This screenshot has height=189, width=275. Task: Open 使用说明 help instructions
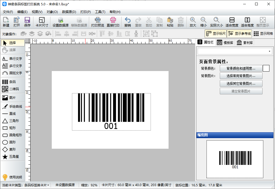click(x=13, y=177)
